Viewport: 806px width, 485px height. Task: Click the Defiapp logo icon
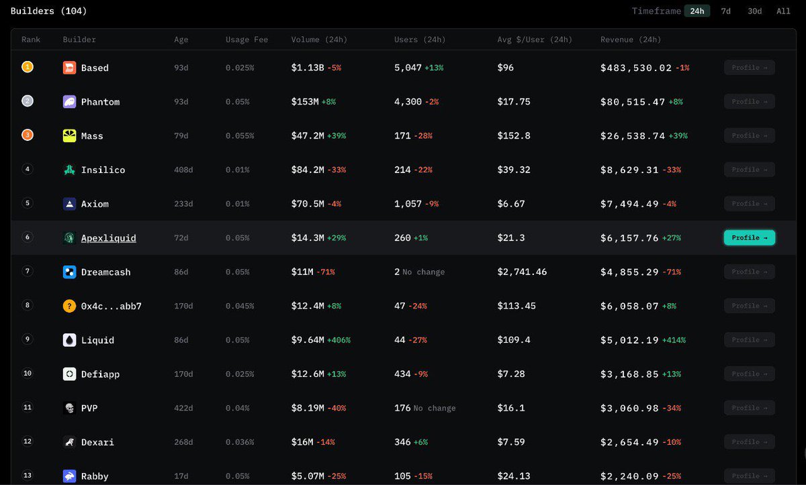point(69,374)
